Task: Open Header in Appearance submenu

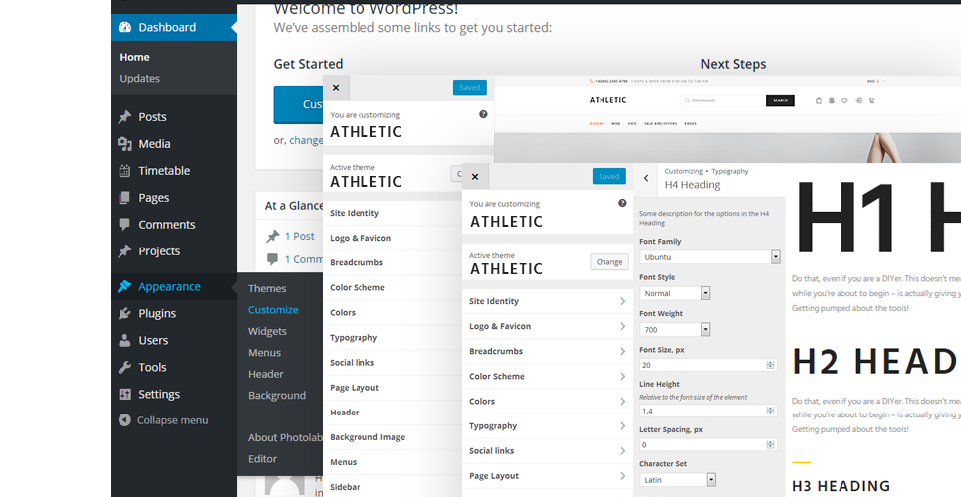Action: coord(265,374)
